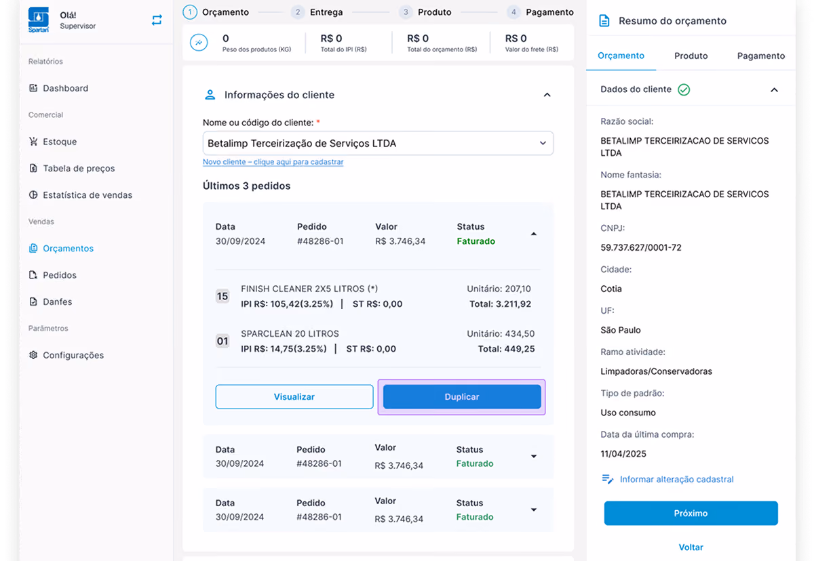The height and width of the screenshot is (561, 814).
Task: Click the Informações do cliente person icon
Action: pos(210,95)
